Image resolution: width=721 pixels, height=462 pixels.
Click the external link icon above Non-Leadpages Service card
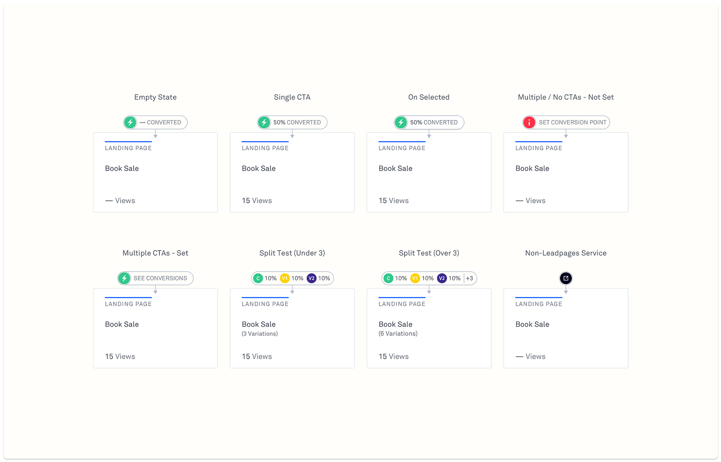pyautogui.click(x=565, y=278)
